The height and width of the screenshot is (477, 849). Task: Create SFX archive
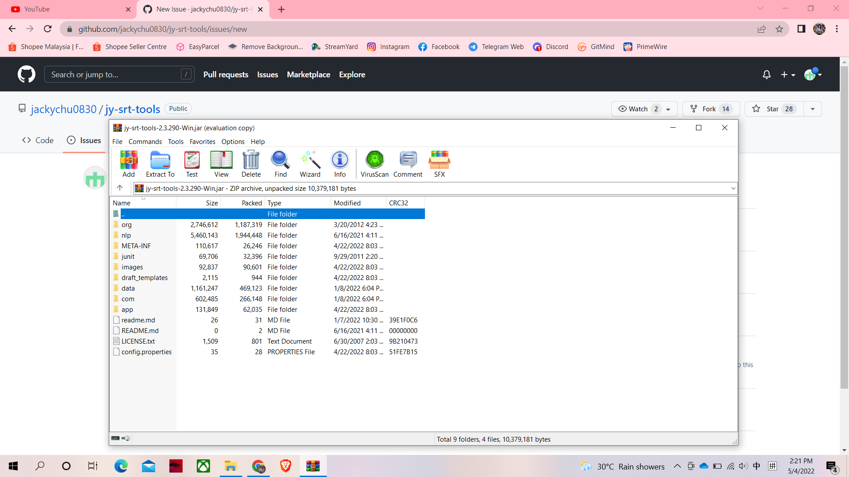pos(440,164)
